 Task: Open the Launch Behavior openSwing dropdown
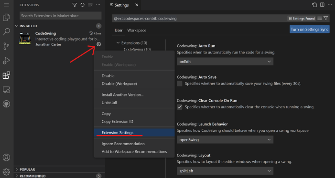click(225, 140)
